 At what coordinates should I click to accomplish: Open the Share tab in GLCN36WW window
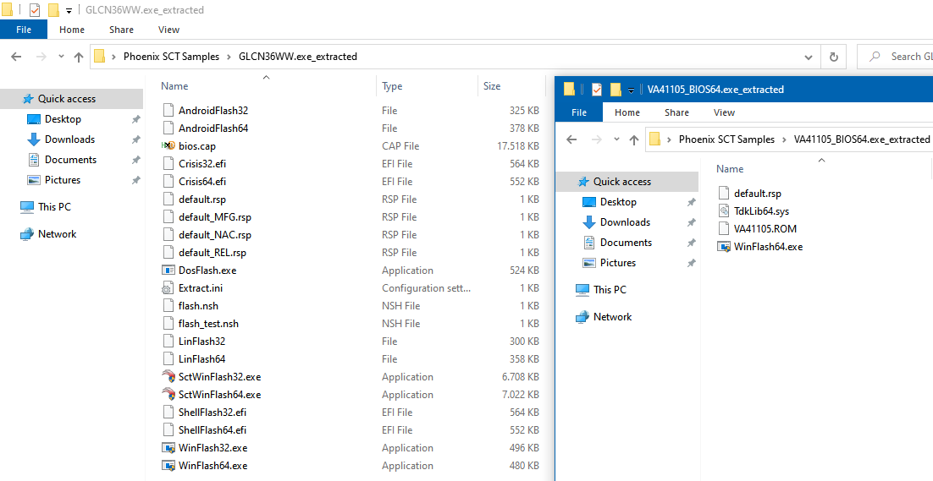[121, 30]
